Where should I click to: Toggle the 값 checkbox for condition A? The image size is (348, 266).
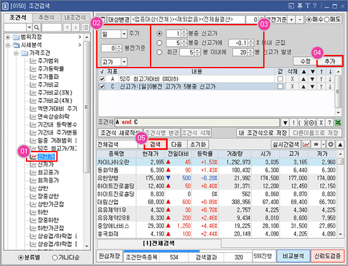[x=280, y=79]
